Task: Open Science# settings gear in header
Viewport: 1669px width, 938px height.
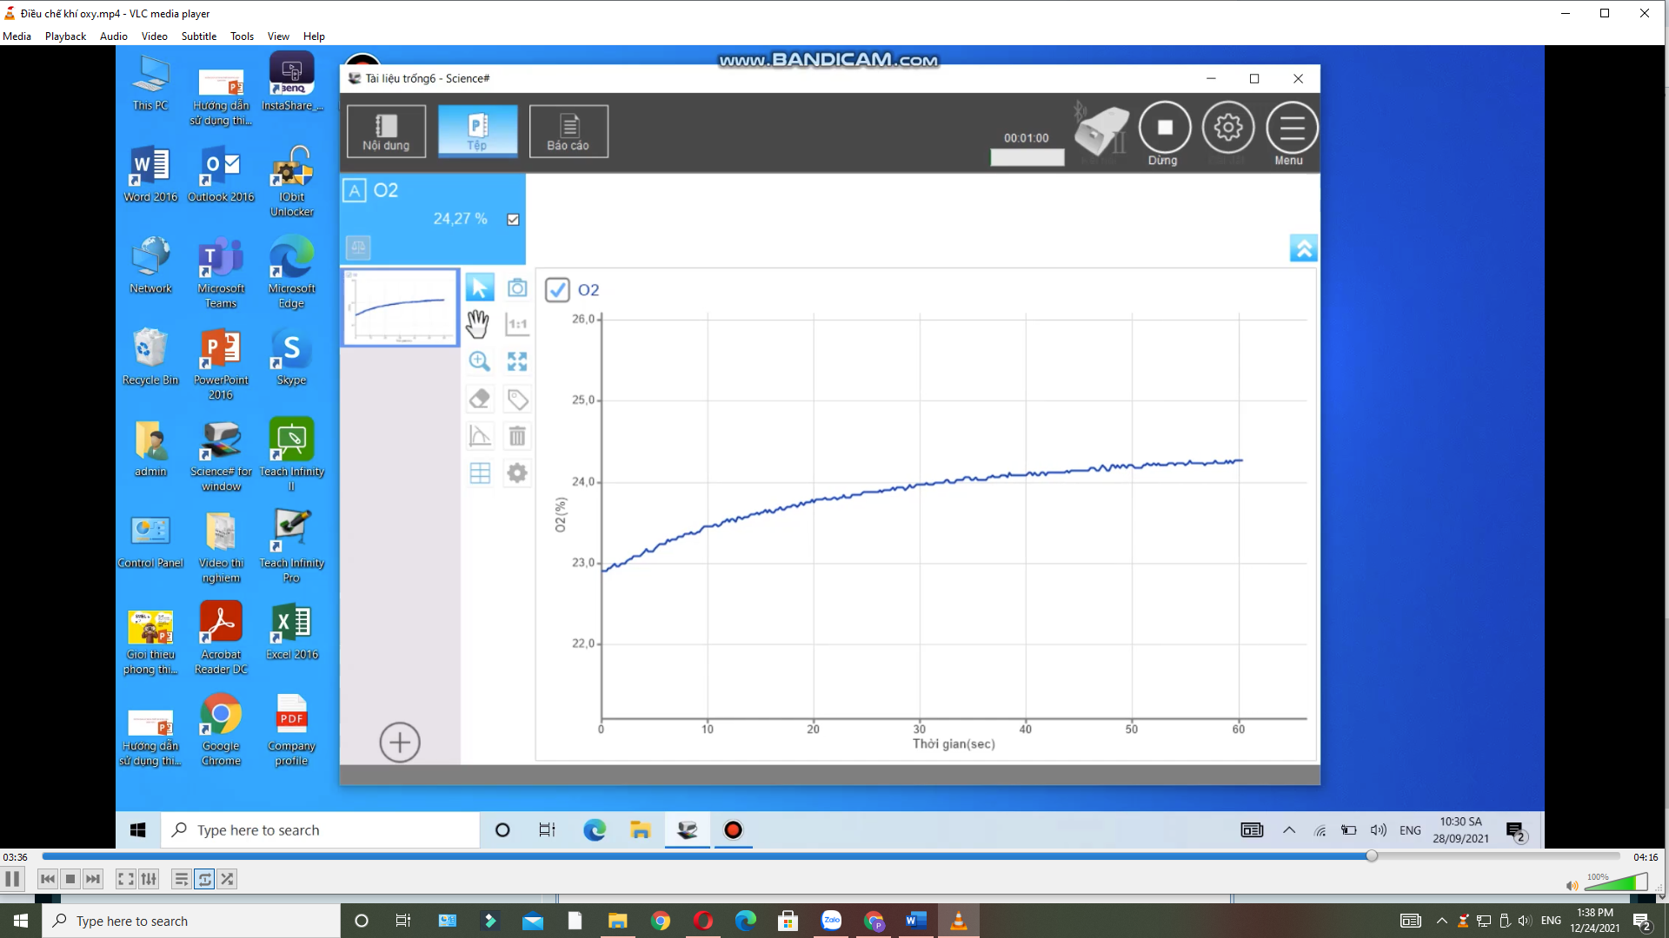Action: (x=1227, y=128)
